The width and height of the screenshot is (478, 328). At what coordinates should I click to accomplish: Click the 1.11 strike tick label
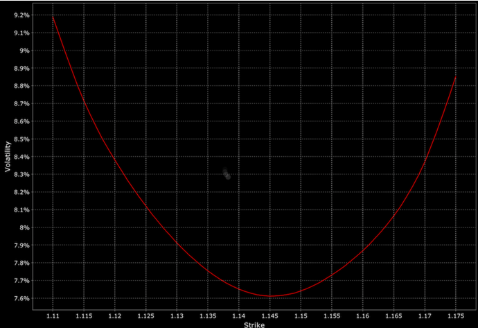(x=53, y=314)
